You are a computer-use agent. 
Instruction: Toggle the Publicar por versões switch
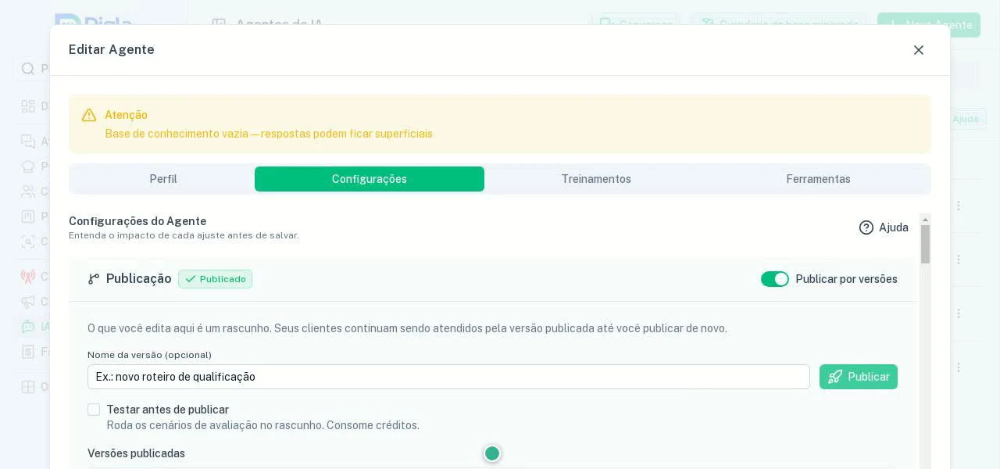(775, 279)
